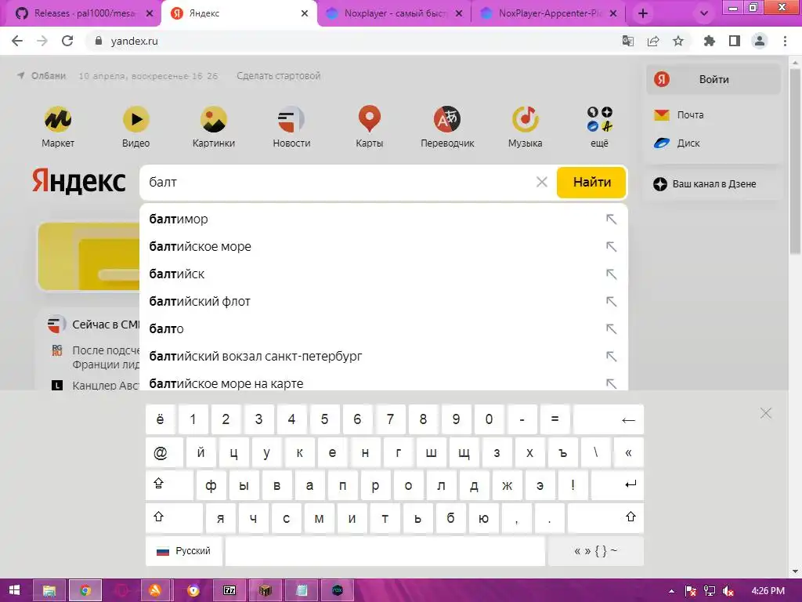The height and width of the screenshot is (602, 802).
Task: Open File Explorer from the taskbar
Action: 49,590
